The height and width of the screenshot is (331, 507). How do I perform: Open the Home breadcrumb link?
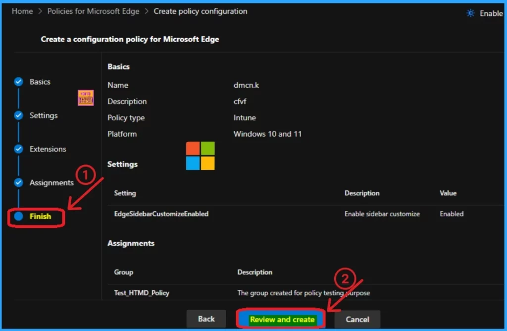(22, 11)
